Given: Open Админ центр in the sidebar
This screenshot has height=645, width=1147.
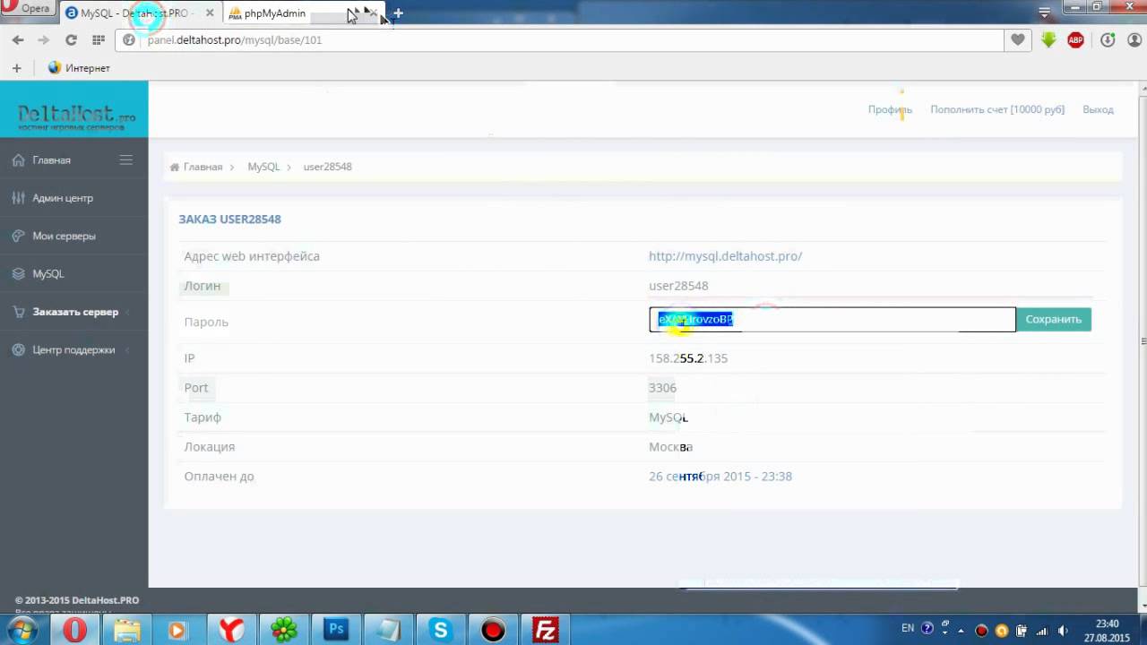Looking at the screenshot, I should click(x=63, y=198).
